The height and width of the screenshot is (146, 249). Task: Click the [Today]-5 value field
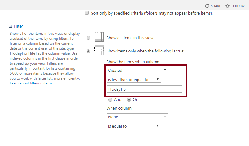click(x=144, y=89)
